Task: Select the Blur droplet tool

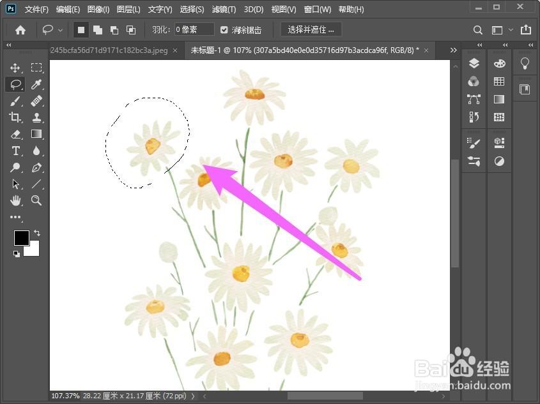Action: point(36,151)
